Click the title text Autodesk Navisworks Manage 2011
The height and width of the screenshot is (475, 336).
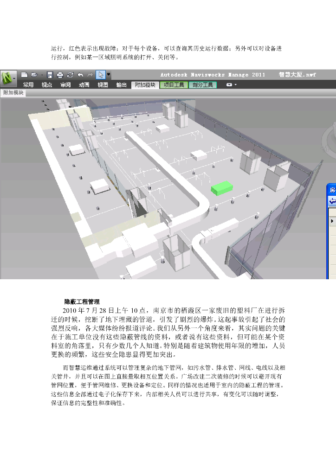pos(213,75)
